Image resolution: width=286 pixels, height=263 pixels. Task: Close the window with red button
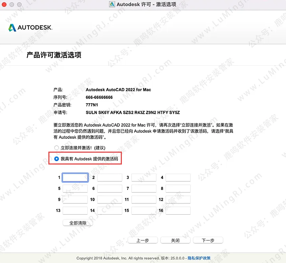4,4
